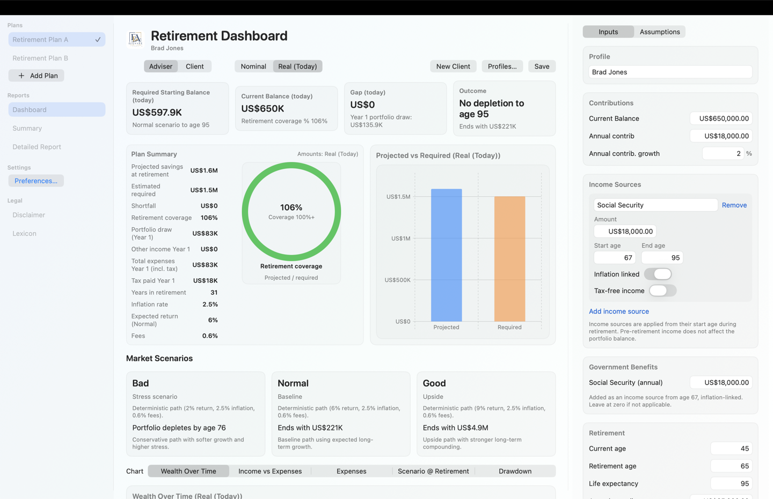Switch to the Client view
Image resolution: width=773 pixels, height=499 pixels.
[195, 66]
